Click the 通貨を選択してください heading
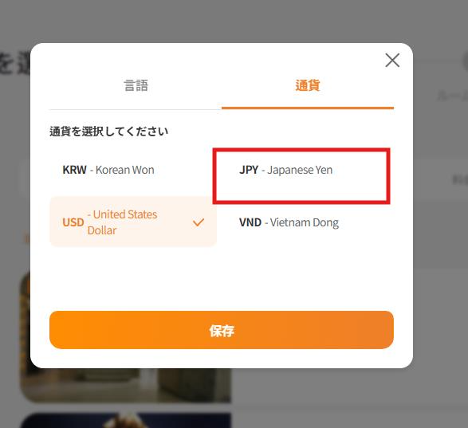This screenshot has width=468, height=428. (x=108, y=132)
